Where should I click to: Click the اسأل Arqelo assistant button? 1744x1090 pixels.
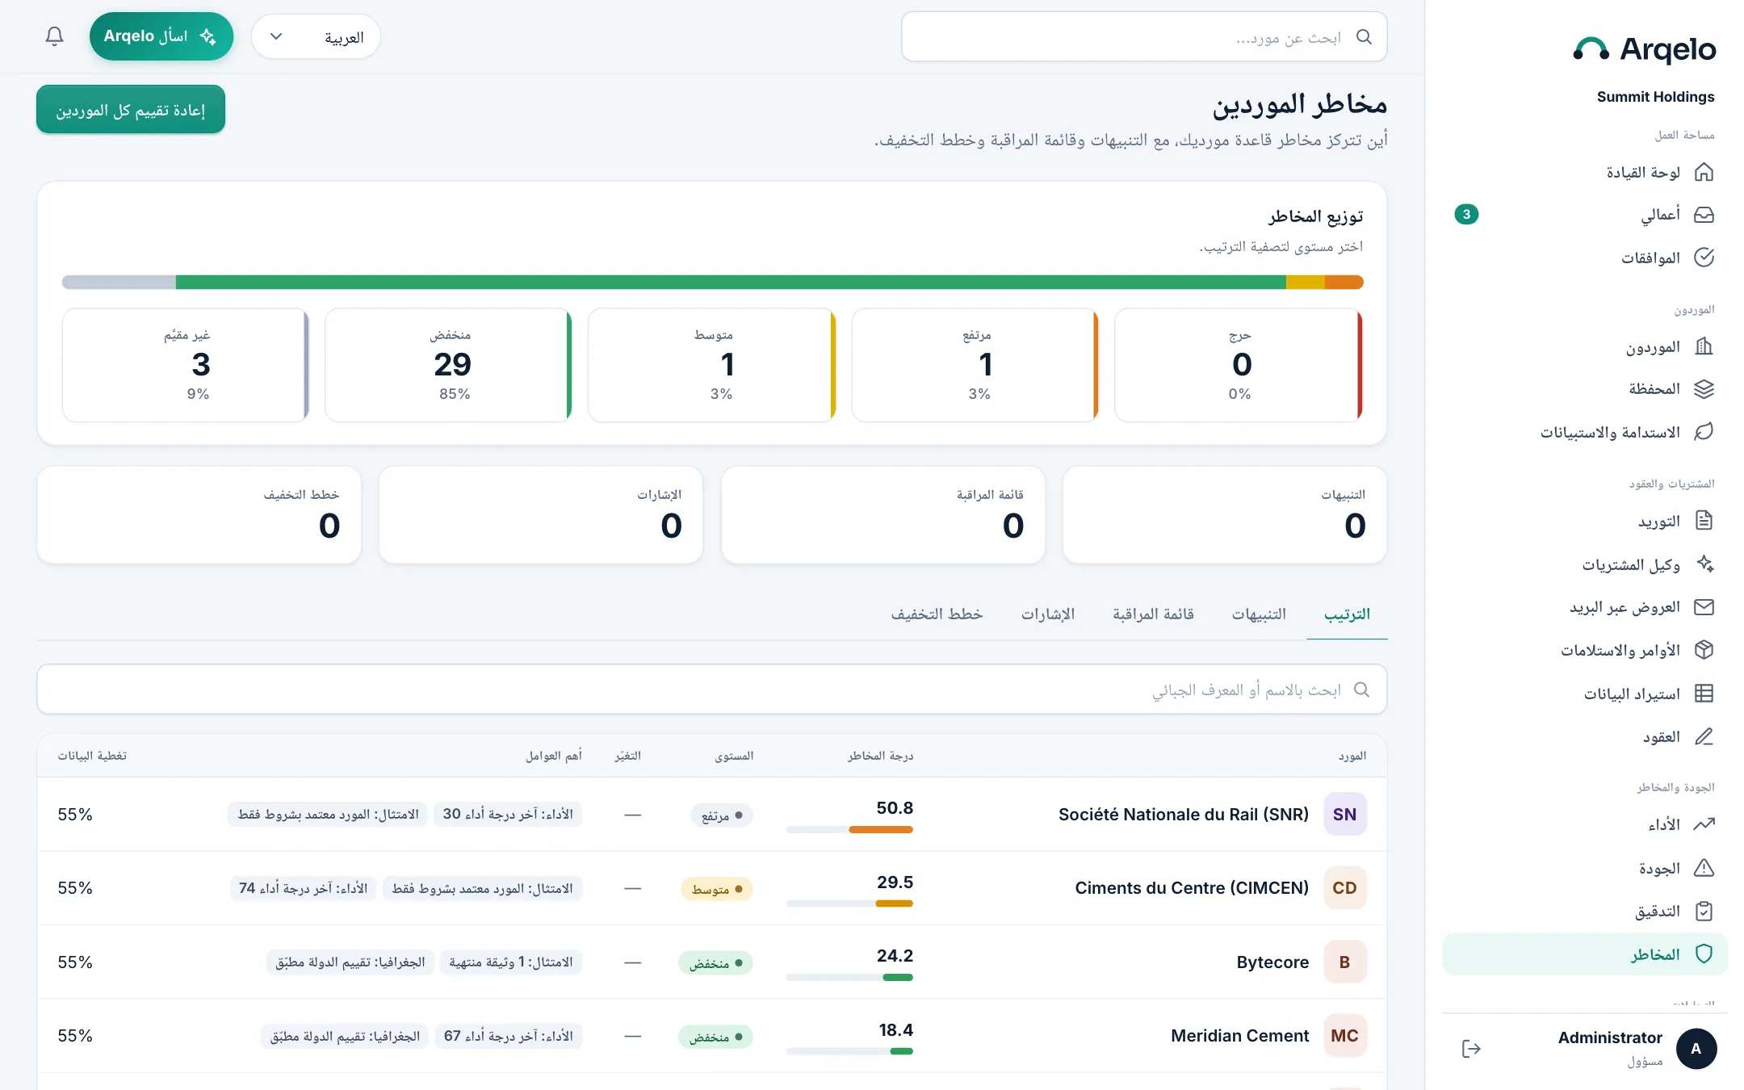[x=161, y=36]
